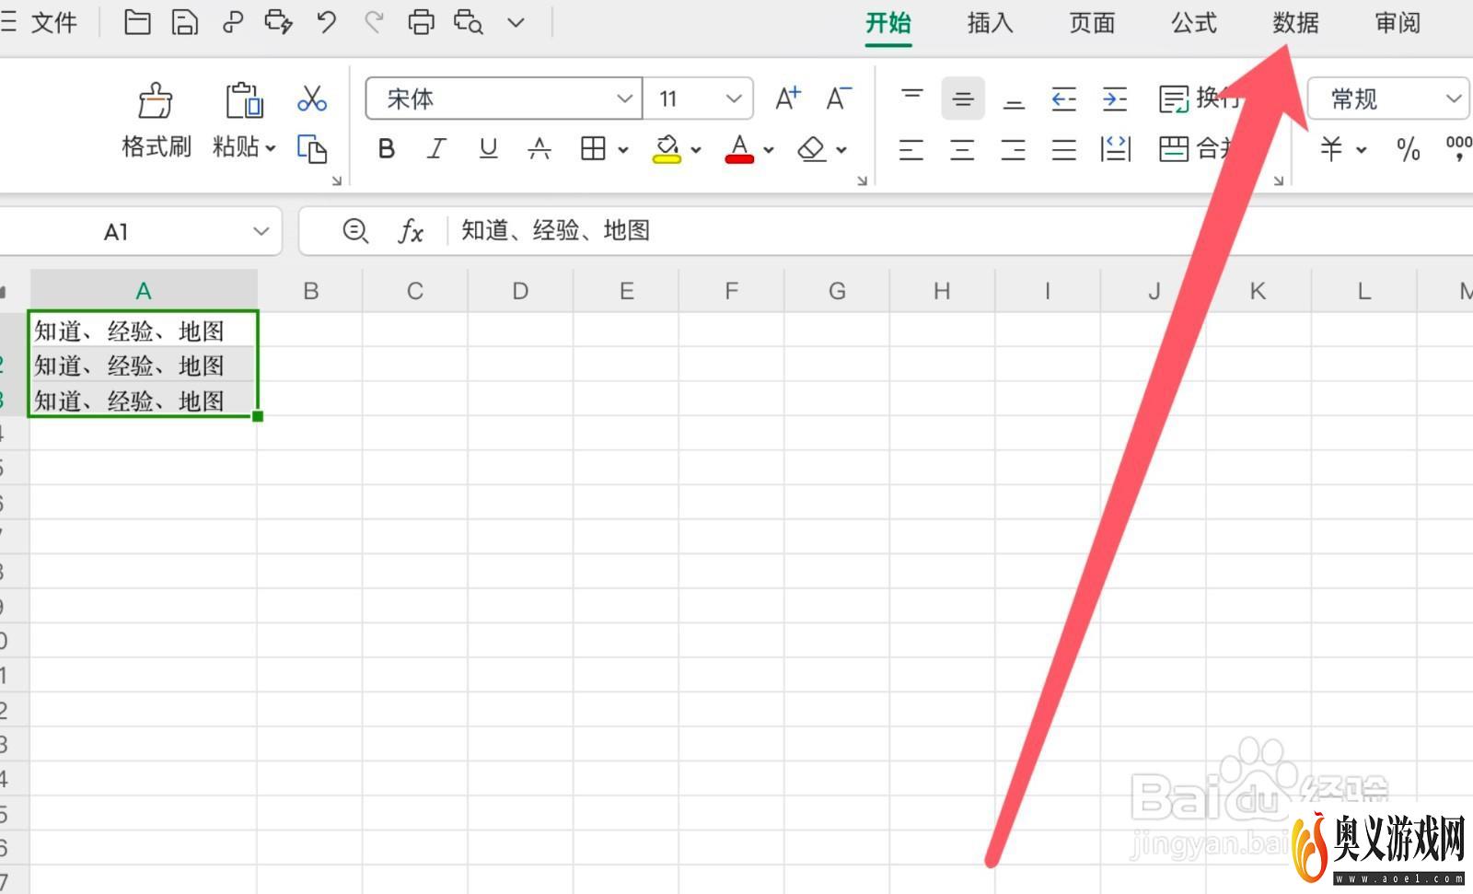Select column K header

tap(1258, 291)
